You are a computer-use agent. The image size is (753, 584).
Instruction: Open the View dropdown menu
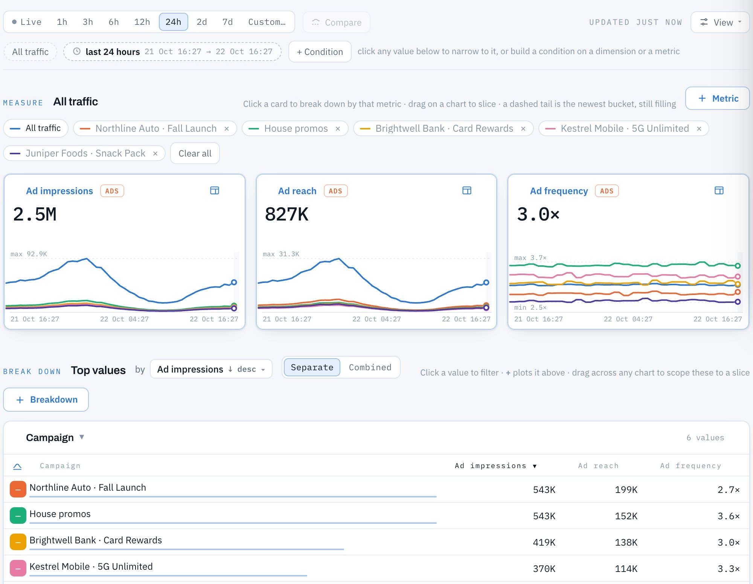(x=720, y=22)
